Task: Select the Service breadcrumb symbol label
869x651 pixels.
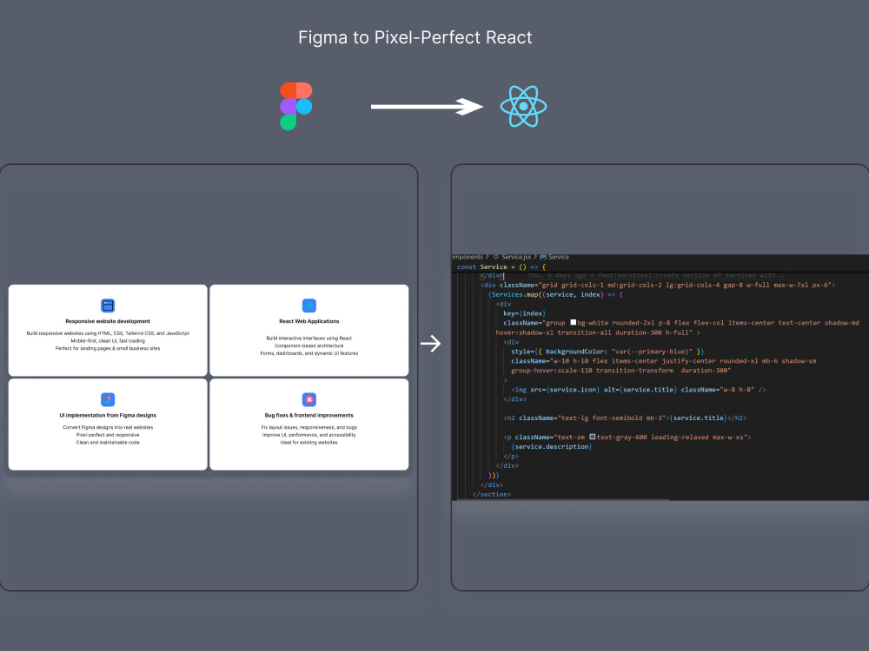Action: coord(559,257)
